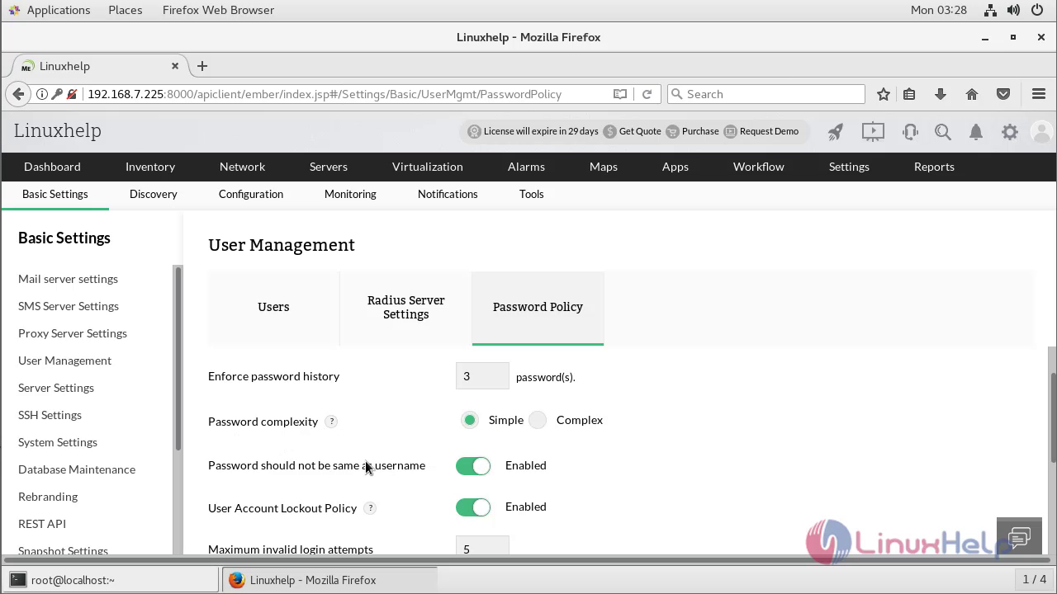Go back with the browser back arrow
1057x594 pixels.
[18, 94]
